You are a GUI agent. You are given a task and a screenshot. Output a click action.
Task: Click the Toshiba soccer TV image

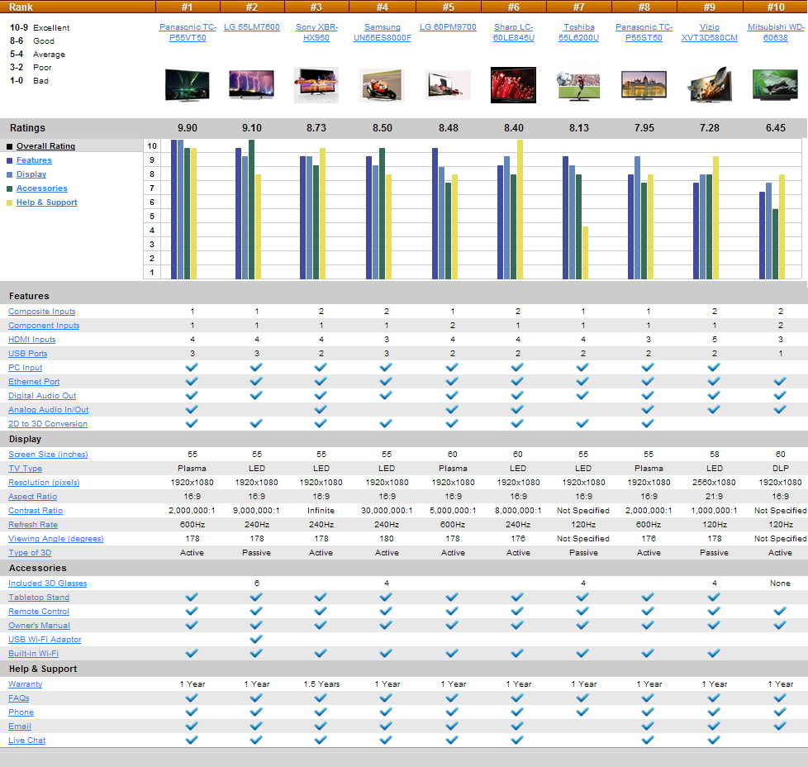(578, 85)
